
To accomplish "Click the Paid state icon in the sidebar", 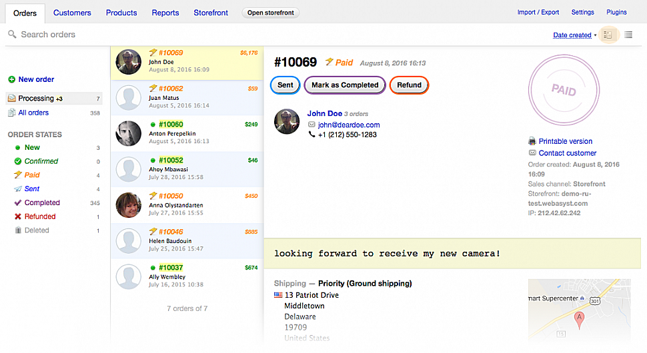I will coord(18,175).
